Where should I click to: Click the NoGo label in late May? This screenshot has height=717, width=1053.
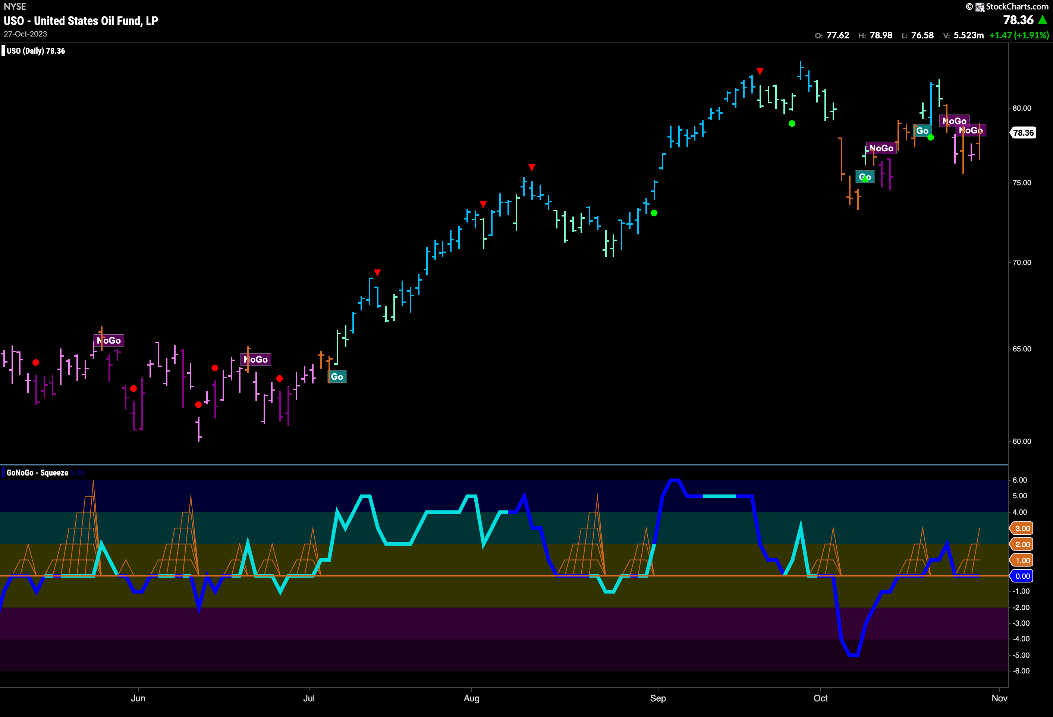click(x=109, y=341)
